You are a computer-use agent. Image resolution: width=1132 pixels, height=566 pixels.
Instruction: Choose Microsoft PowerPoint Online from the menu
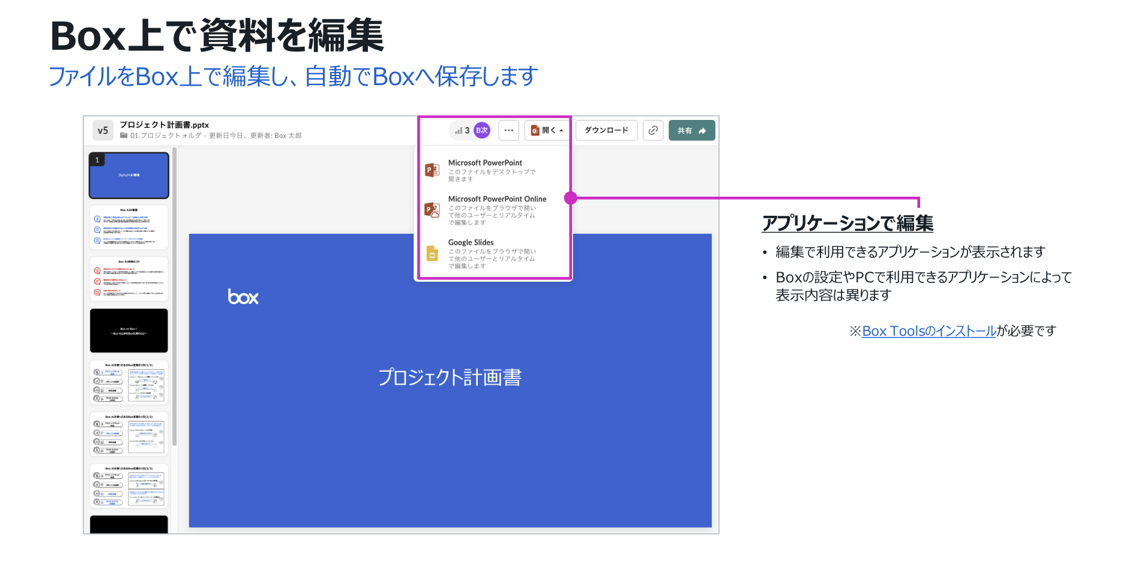tap(497, 199)
